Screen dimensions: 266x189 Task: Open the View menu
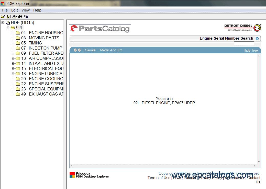[x=25, y=10]
